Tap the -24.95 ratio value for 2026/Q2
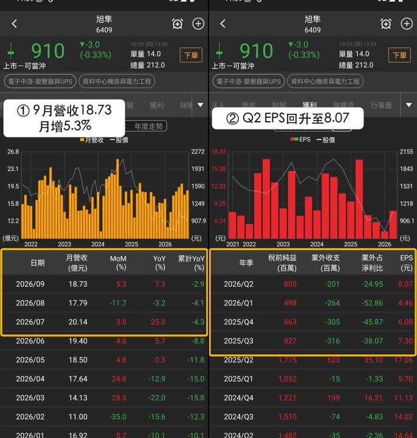Viewport: 417px width, 438px height. (x=373, y=284)
